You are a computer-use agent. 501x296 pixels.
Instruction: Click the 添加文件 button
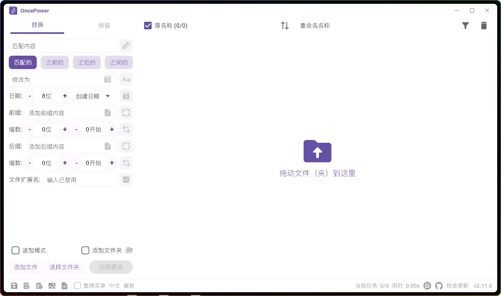tap(26, 267)
